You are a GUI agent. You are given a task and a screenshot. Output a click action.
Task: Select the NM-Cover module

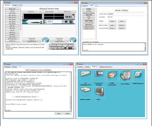click(12, 37)
